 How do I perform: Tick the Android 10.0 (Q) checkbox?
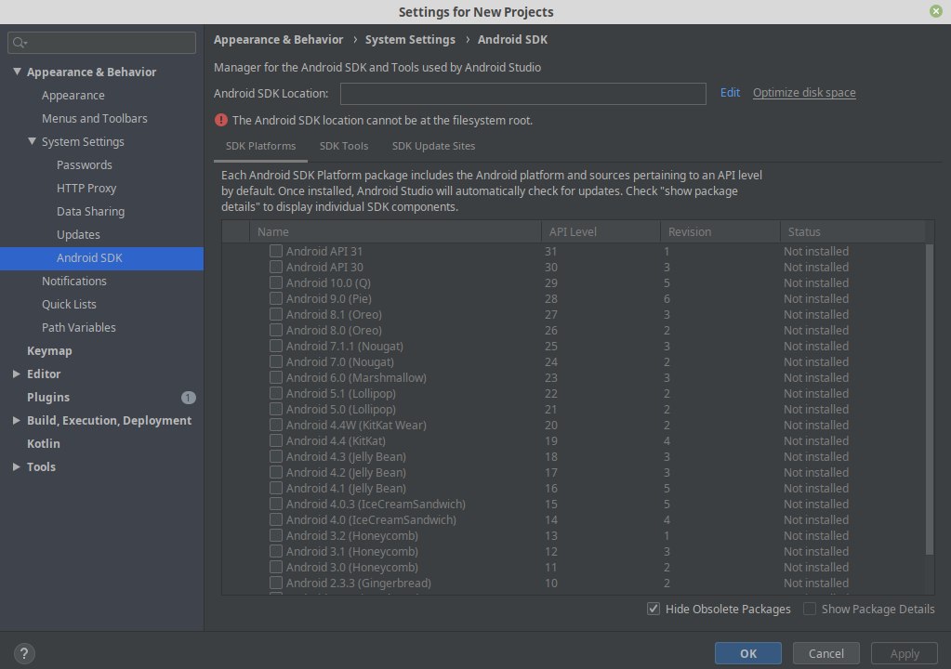[276, 282]
